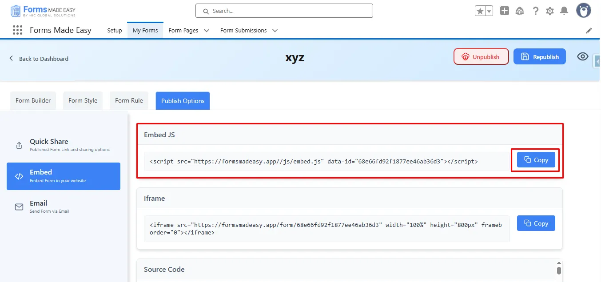Copy the Embed JS script code
Image resolution: width=601 pixels, height=282 pixels.
(x=536, y=160)
